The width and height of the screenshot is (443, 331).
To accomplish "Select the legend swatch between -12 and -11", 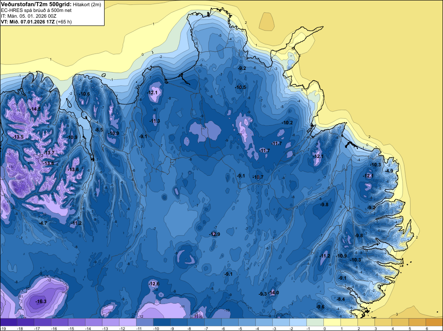I will click(x=128, y=322).
